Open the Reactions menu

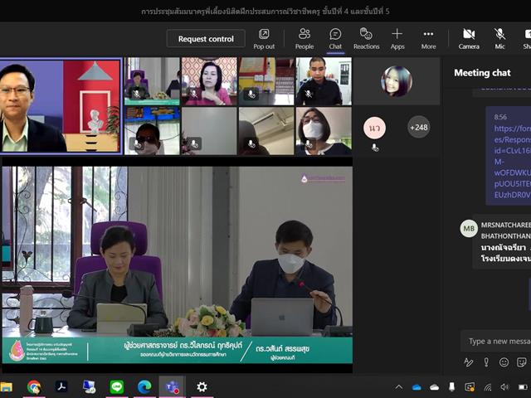[367, 39]
